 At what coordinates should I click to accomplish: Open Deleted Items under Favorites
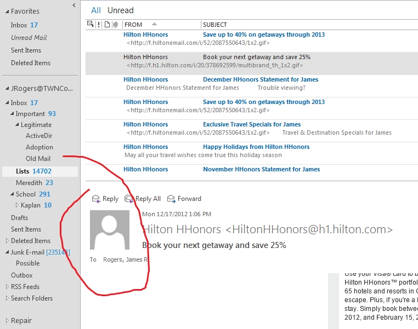coord(31,63)
